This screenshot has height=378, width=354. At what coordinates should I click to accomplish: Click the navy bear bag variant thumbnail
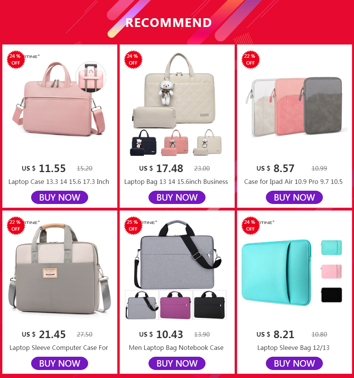(144, 143)
